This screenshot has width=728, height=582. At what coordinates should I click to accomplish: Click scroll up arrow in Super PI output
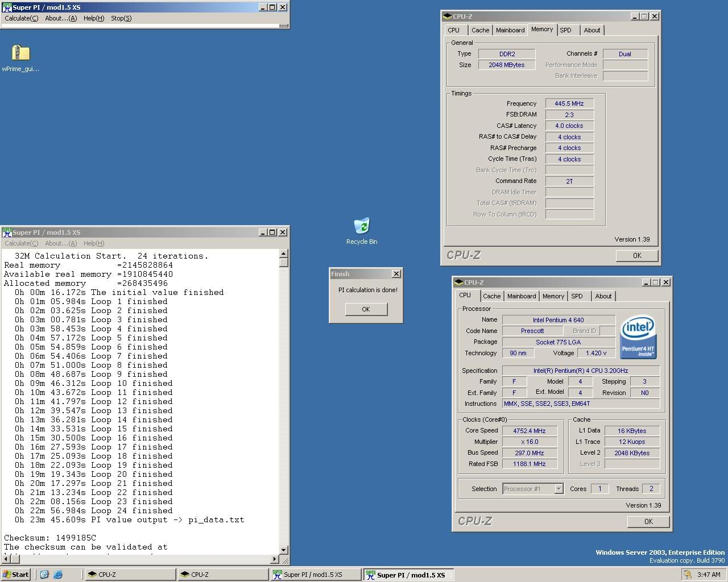point(284,253)
